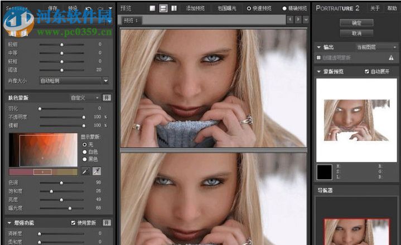
Task: Go to next preview tab arrow
Action: [x=298, y=19]
